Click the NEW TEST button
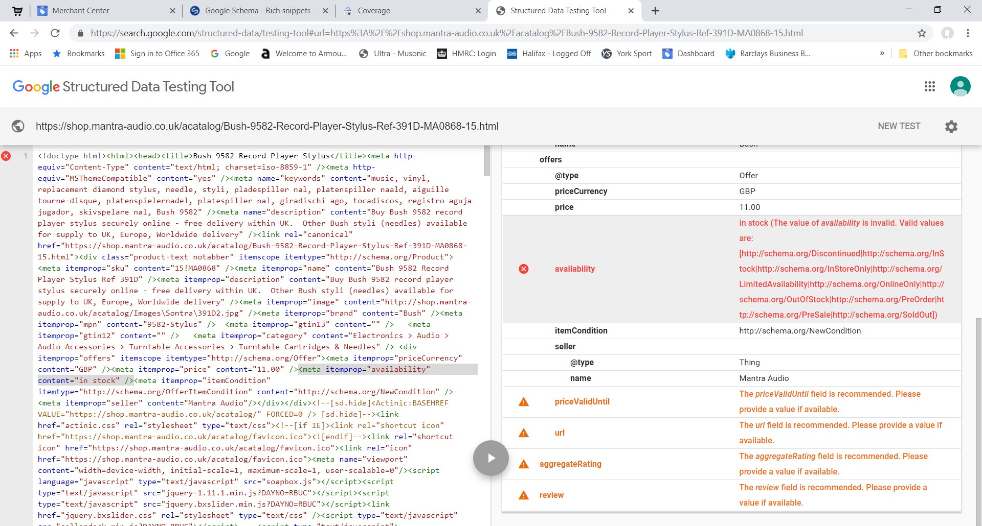The height and width of the screenshot is (526, 982). click(899, 126)
